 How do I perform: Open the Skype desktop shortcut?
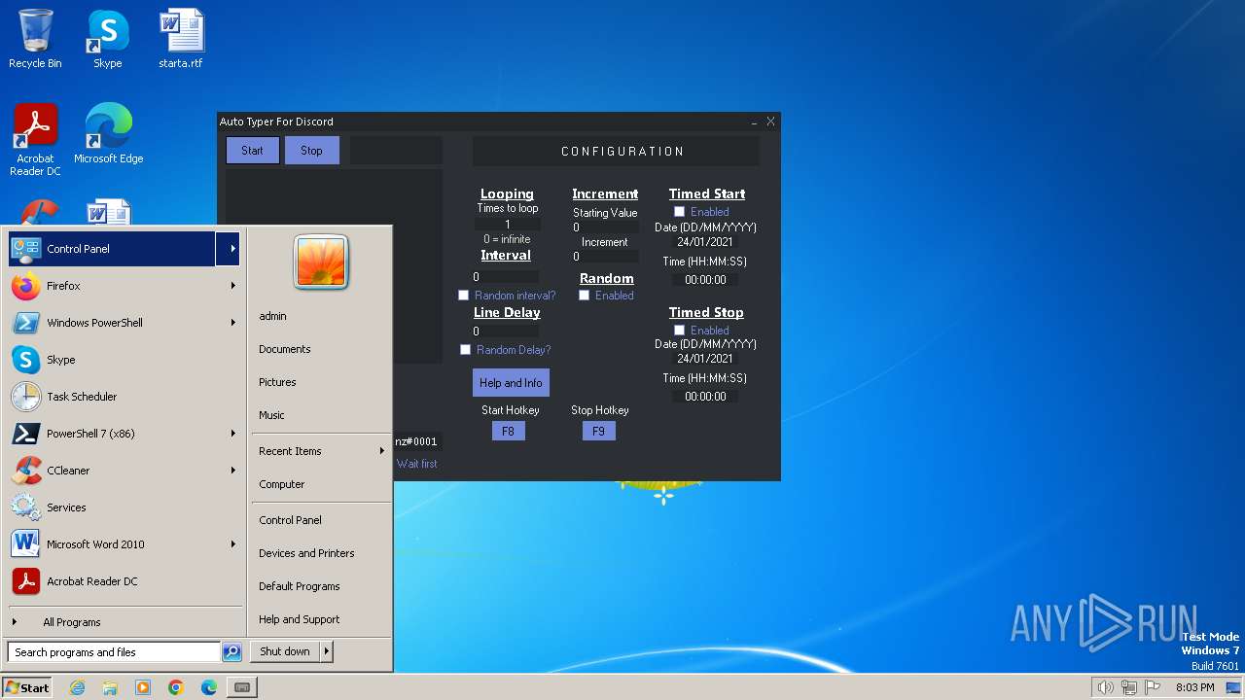(x=107, y=39)
